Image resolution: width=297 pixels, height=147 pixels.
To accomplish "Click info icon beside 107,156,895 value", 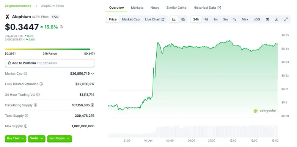I will (x=93, y=105).
